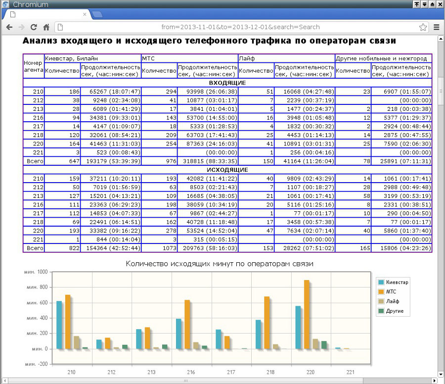Click the browser Back arrow
This screenshot has height=384, width=445.
[x=9, y=27]
